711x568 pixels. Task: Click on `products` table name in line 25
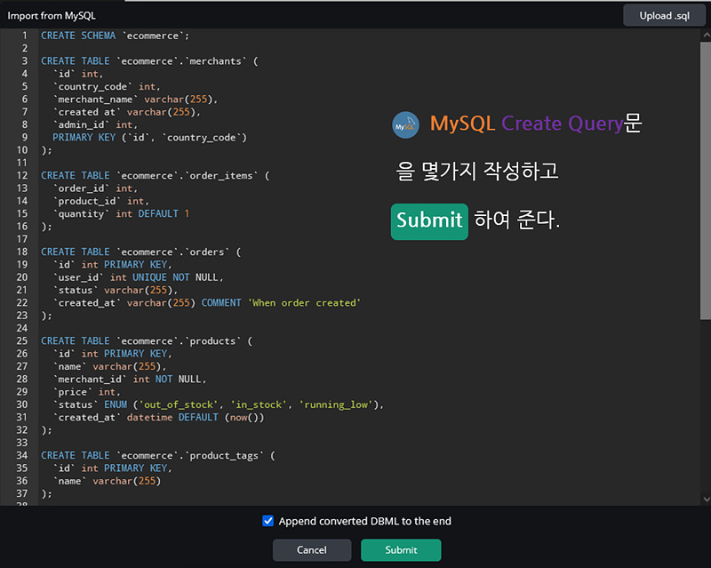pos(212,340)
